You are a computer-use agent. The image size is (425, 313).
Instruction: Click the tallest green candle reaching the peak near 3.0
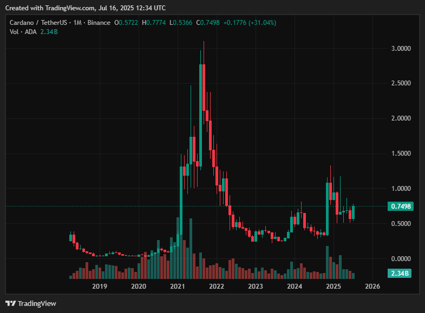click(x=200, y=115)
